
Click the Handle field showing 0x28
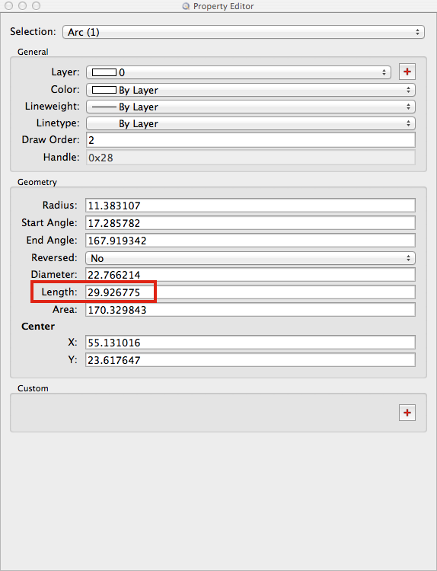point(250,158)
